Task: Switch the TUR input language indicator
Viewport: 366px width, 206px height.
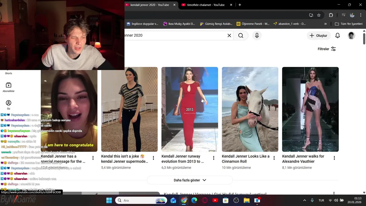Action: (x=321, y=200)
